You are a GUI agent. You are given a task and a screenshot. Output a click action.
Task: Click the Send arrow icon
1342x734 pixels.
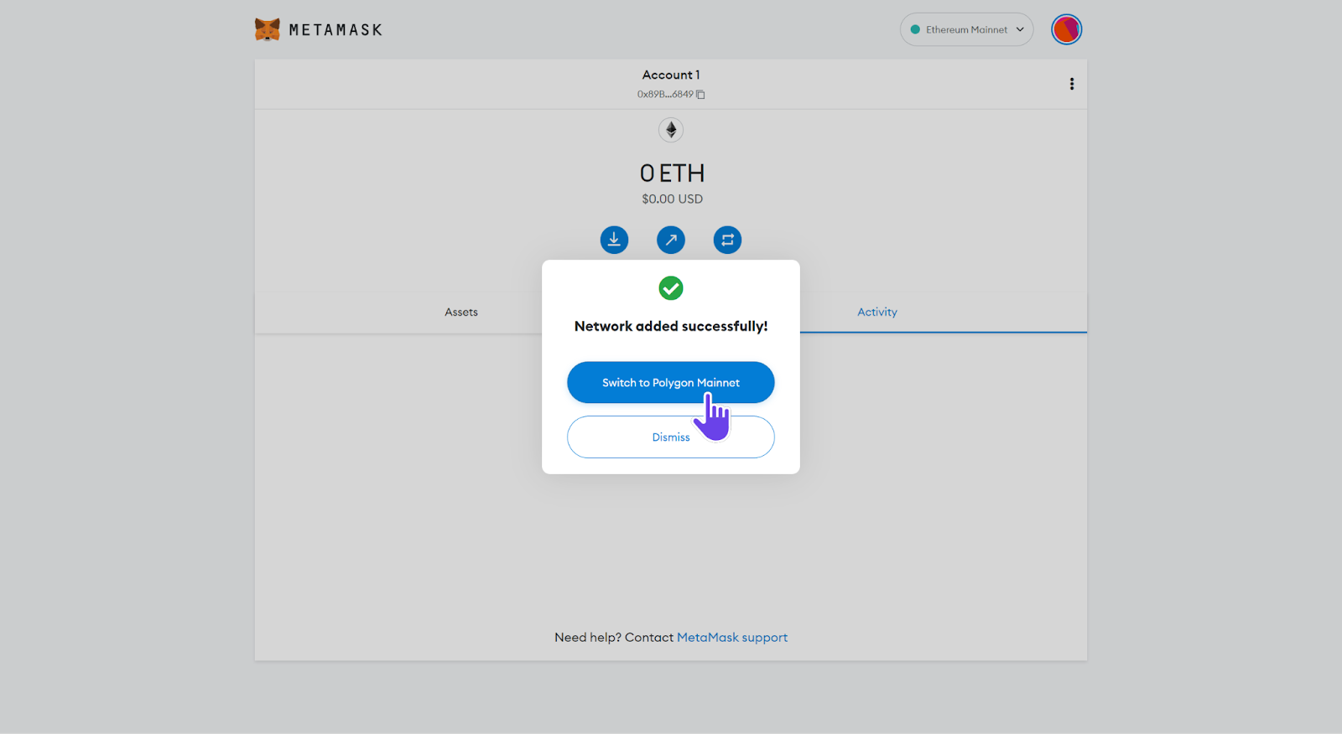pyautogui.click(x=671, y=240)
